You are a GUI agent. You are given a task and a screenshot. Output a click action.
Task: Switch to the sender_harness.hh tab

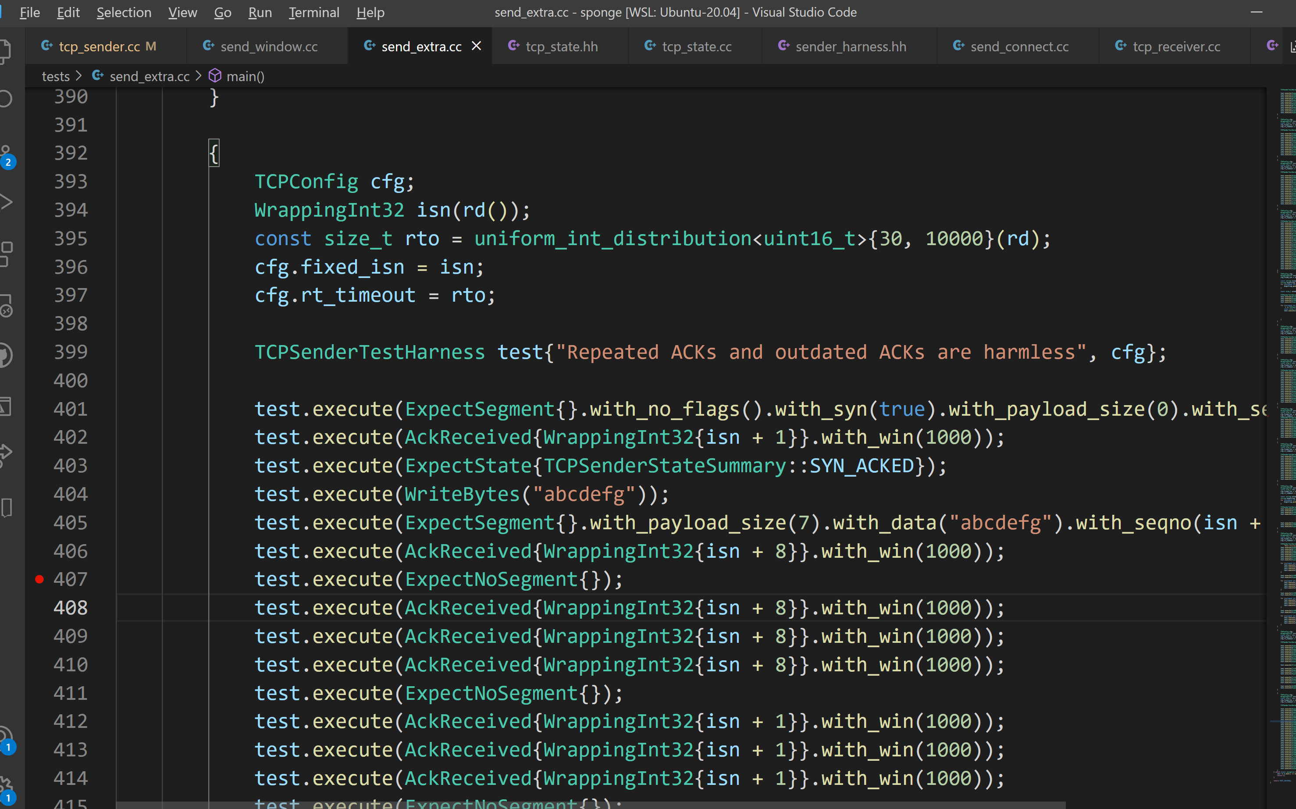click(x=851, y=46)
